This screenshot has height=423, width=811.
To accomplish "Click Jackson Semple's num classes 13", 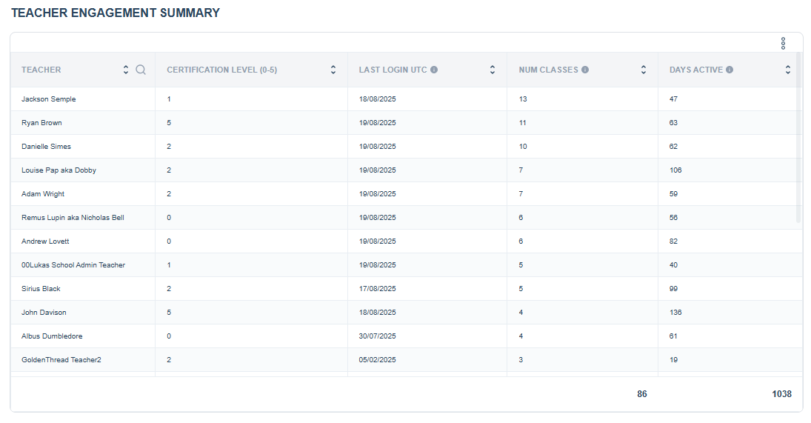I will coord(523,99).
